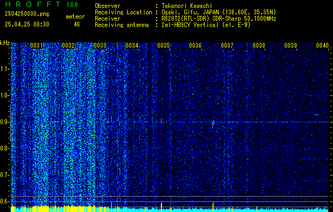This screenshot has height=212, width=333.
Task: Click the 1.0 kHz axis label
Action: pos(4,96)
